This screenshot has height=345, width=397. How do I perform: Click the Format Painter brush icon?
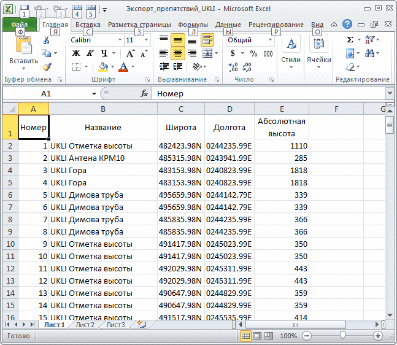point(47,67)
